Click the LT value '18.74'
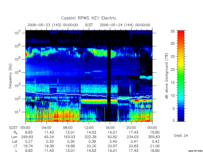 coord(28,146)
